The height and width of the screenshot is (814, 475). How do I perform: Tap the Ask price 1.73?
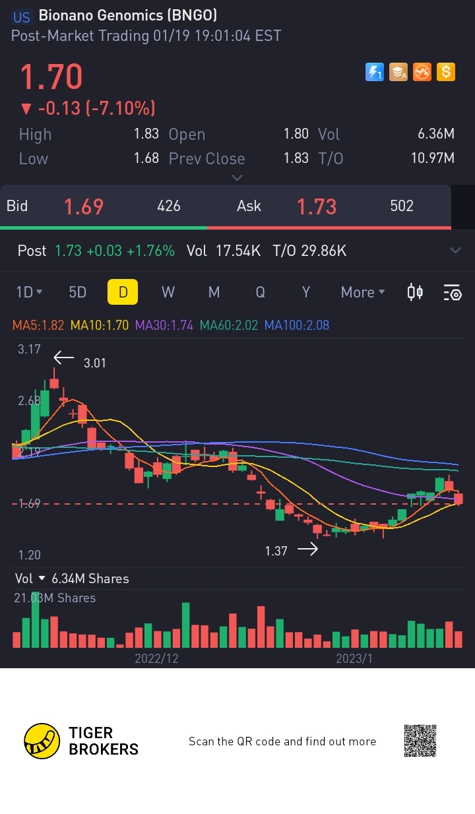pyautogui.click(x=317, y=206)
